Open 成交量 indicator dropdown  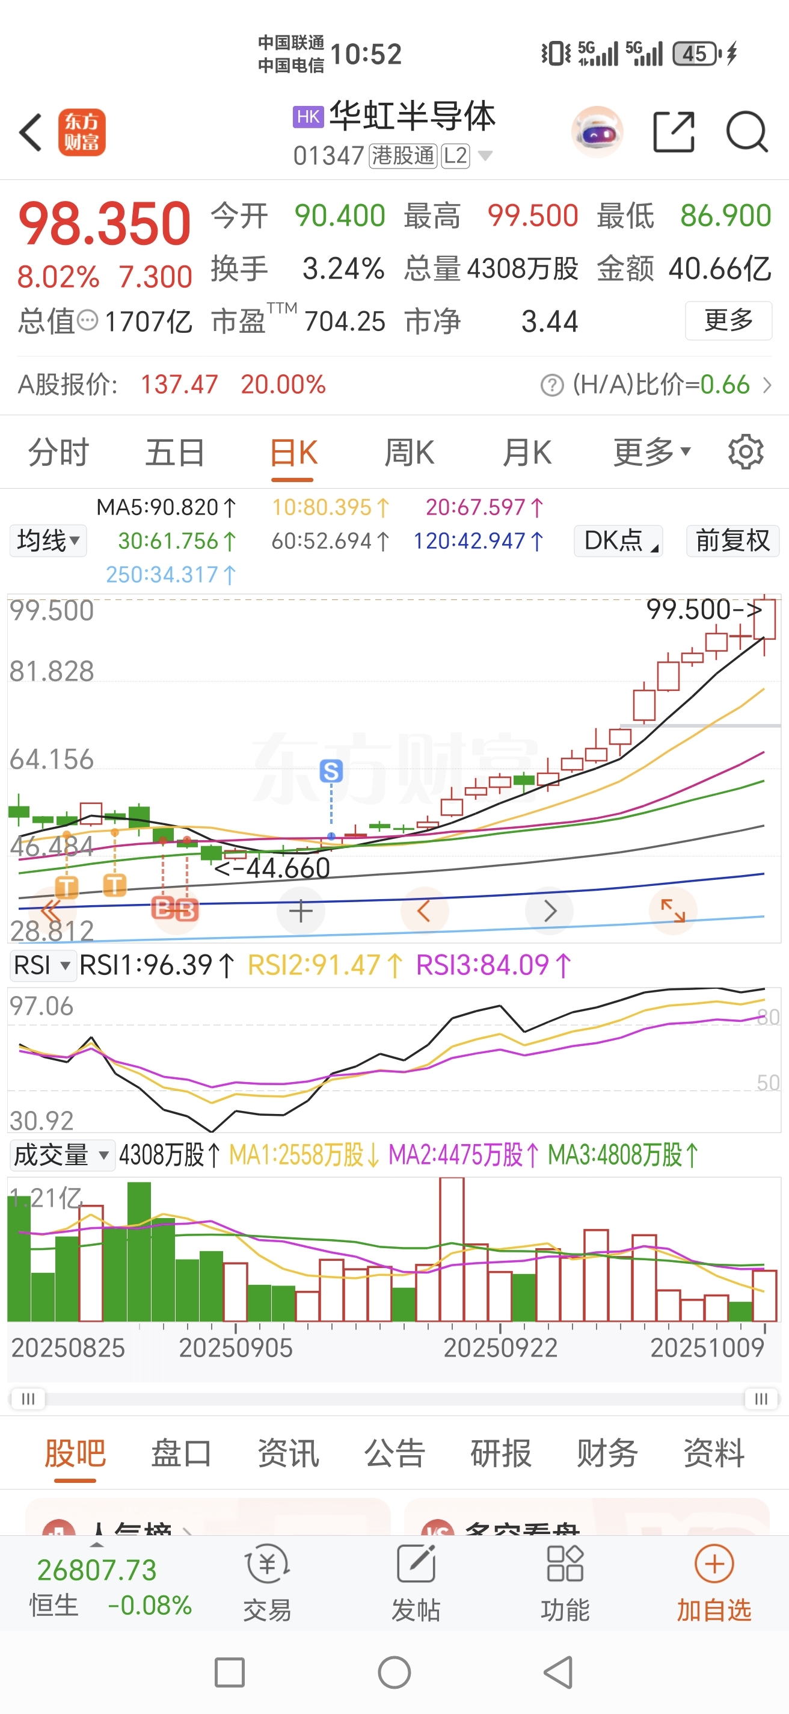point(61,1155)
